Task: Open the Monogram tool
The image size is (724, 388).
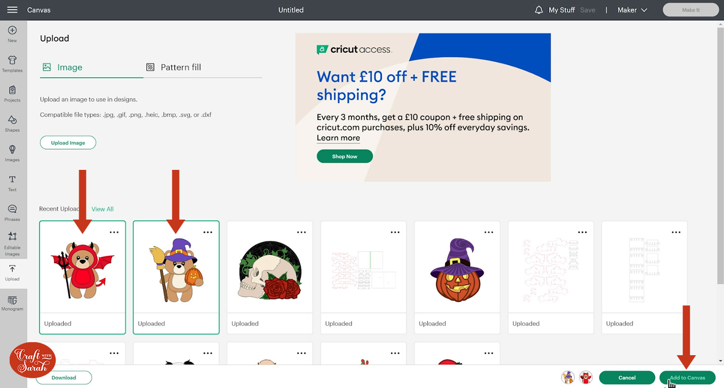Action: point(13,303)
